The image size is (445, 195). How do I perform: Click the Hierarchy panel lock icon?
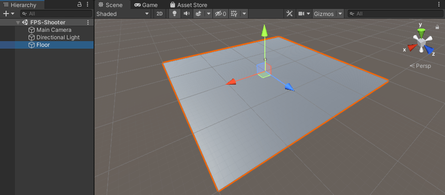[x=80, y=5]
